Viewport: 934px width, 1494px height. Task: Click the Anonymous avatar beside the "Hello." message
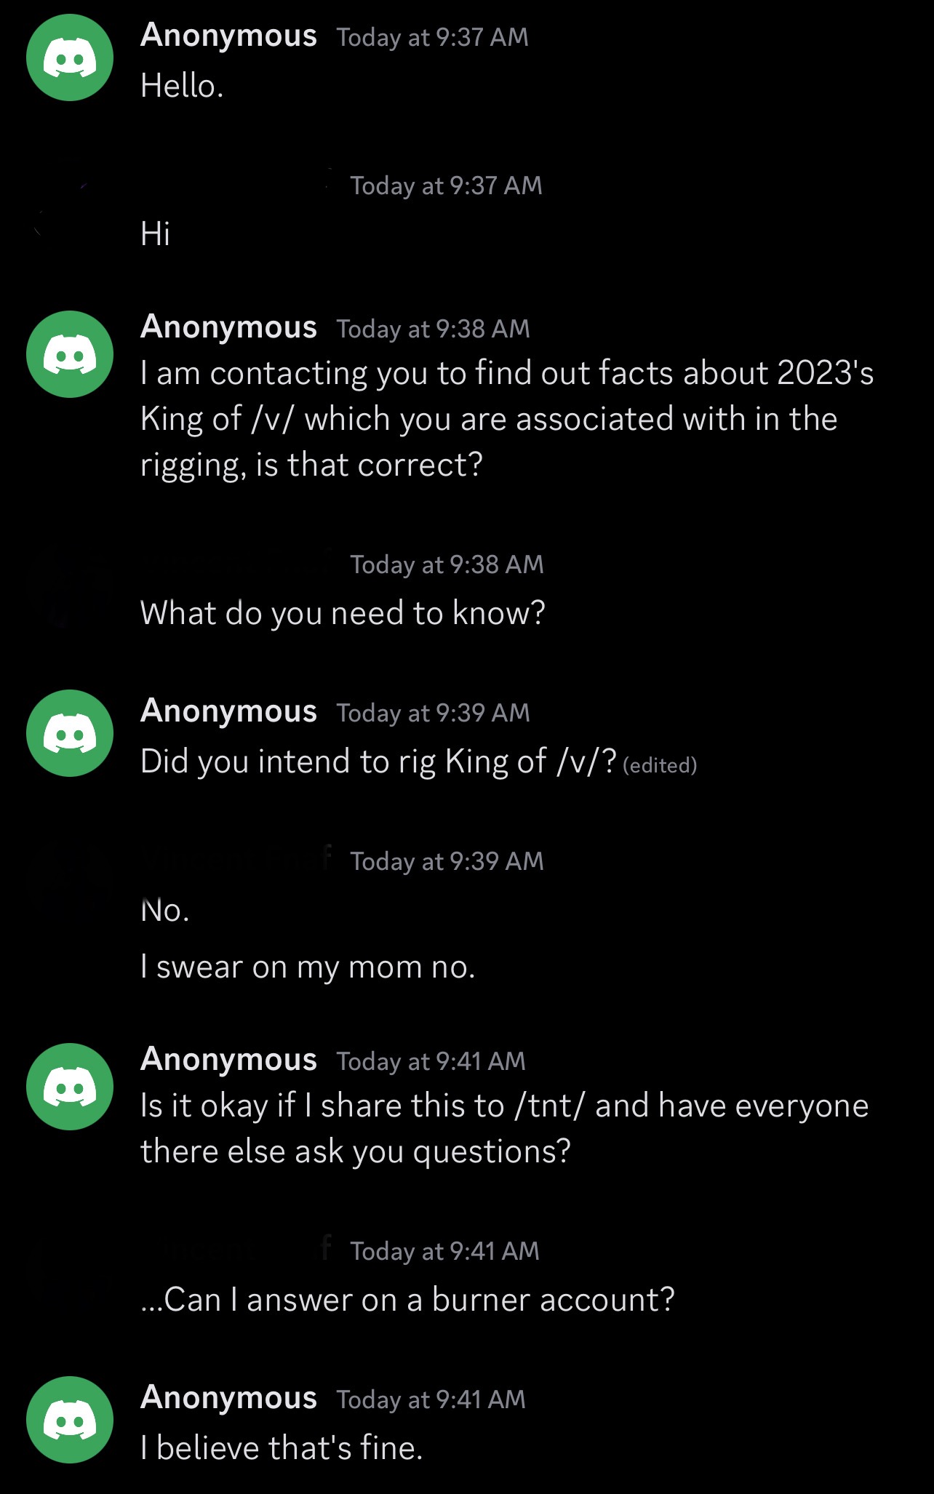coord(70,57)
